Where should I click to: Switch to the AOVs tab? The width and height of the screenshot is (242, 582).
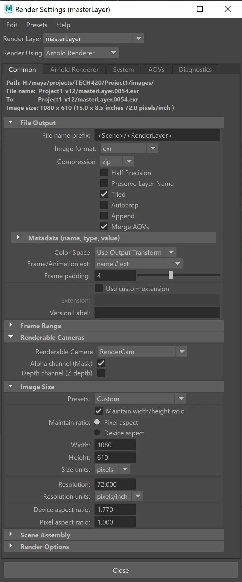point(156,69)
